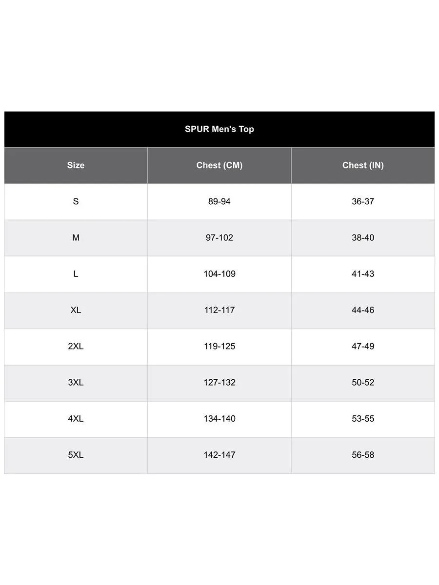
Task: Click the Chest (IN) column header
Action: click(x=363, y=165)
